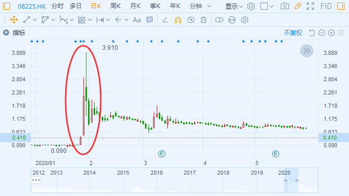Zoom in chart with plus icon
The width and height of the screenshot is (349, 196).
click(331, 33)
